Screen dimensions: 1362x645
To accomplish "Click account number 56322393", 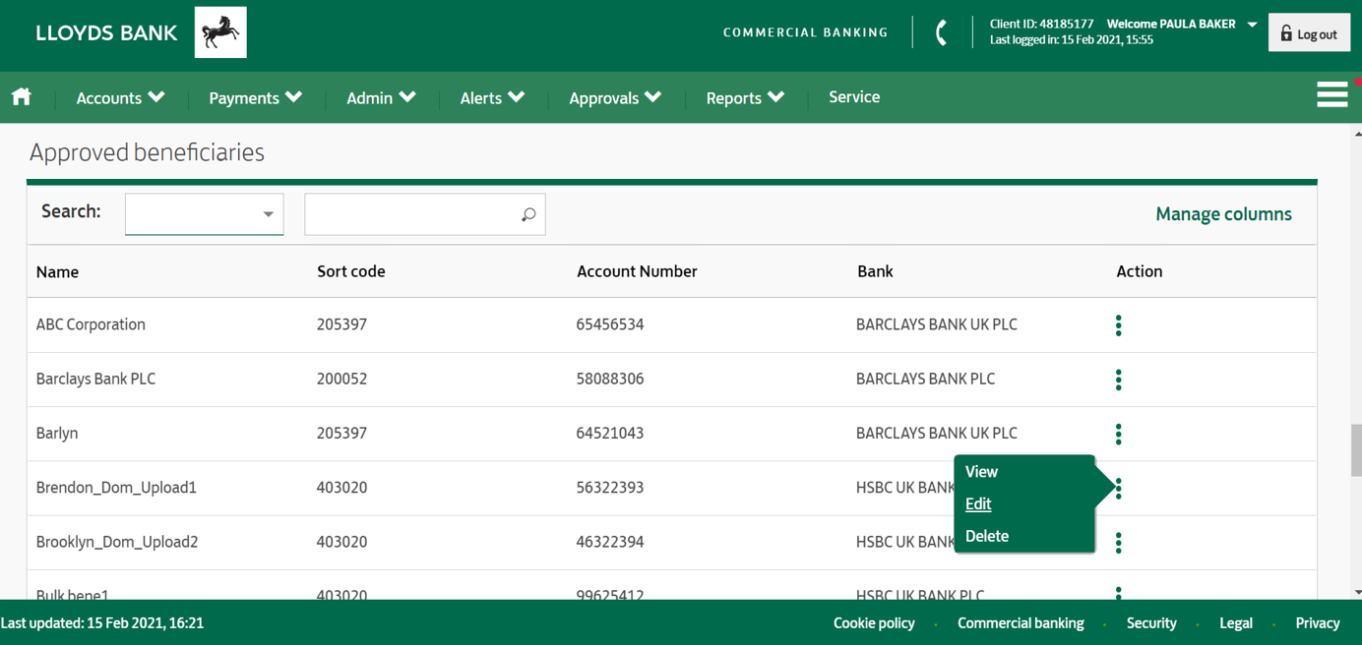I will [x=610, y=488].
